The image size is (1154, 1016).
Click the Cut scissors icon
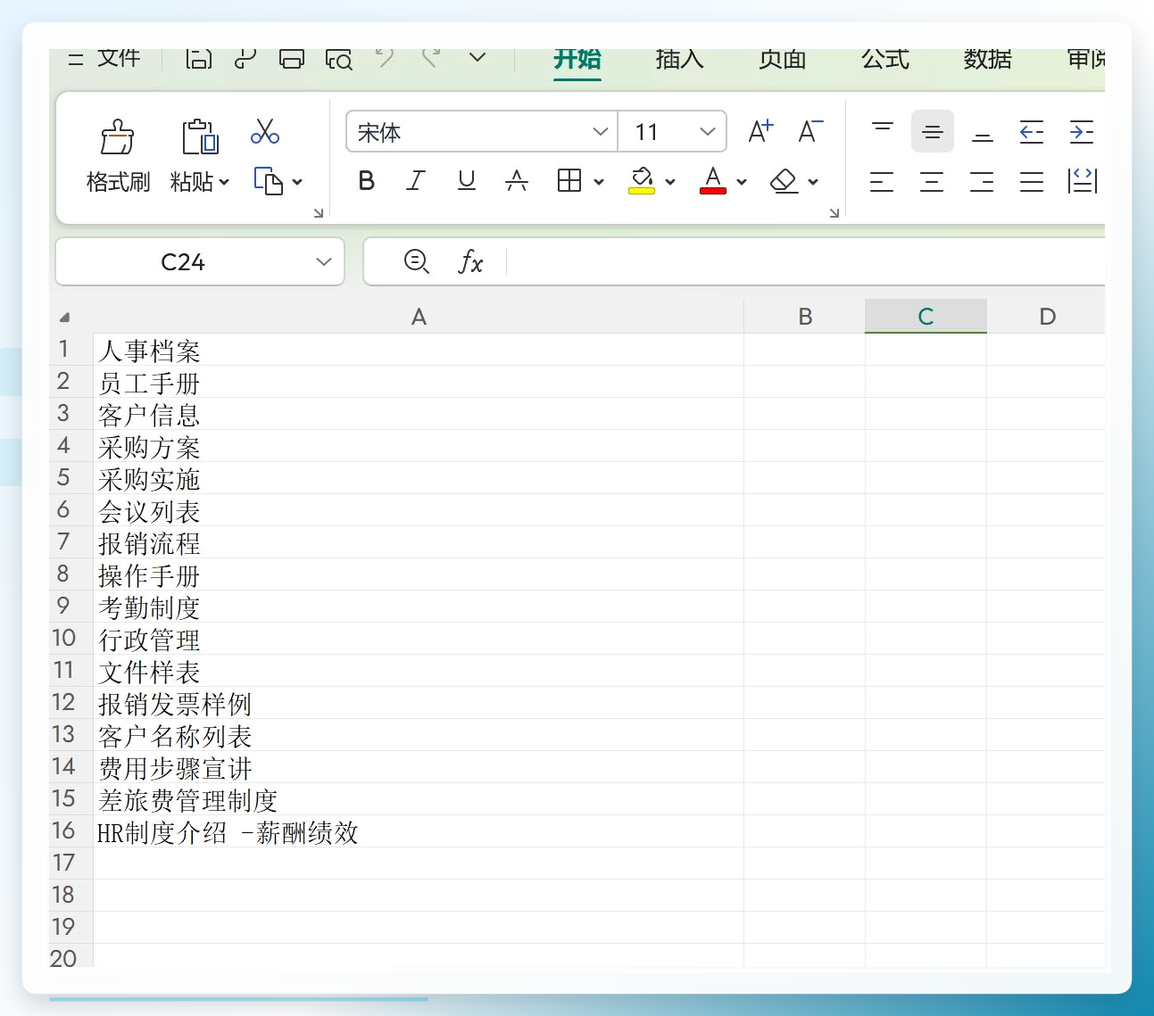click(265, 132)
